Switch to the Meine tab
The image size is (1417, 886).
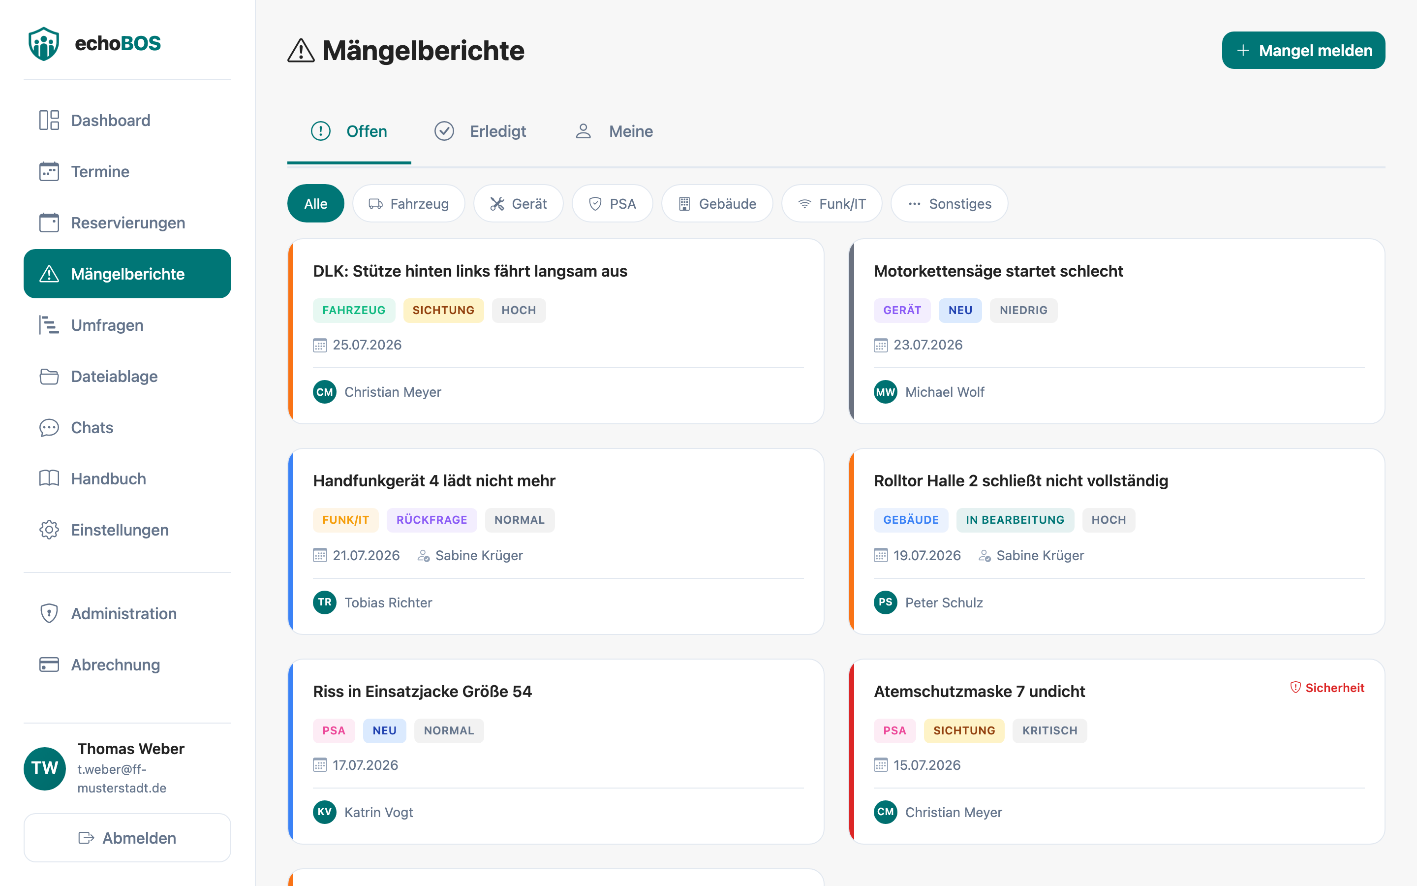(614, 131)
